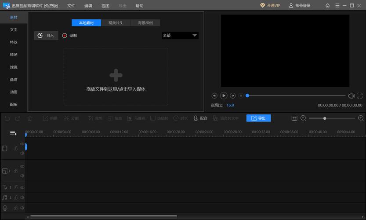Image resolution: width=366 pixels, height=220 pixels.
Task: Click the preview volume speaker icon
Action: [x=351, y=95]
